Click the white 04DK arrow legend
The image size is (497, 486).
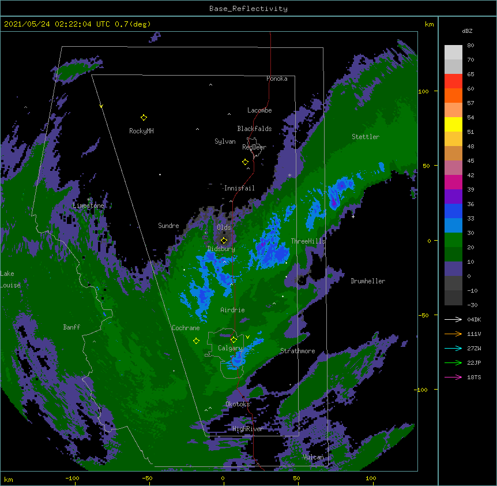coord(453,319)
